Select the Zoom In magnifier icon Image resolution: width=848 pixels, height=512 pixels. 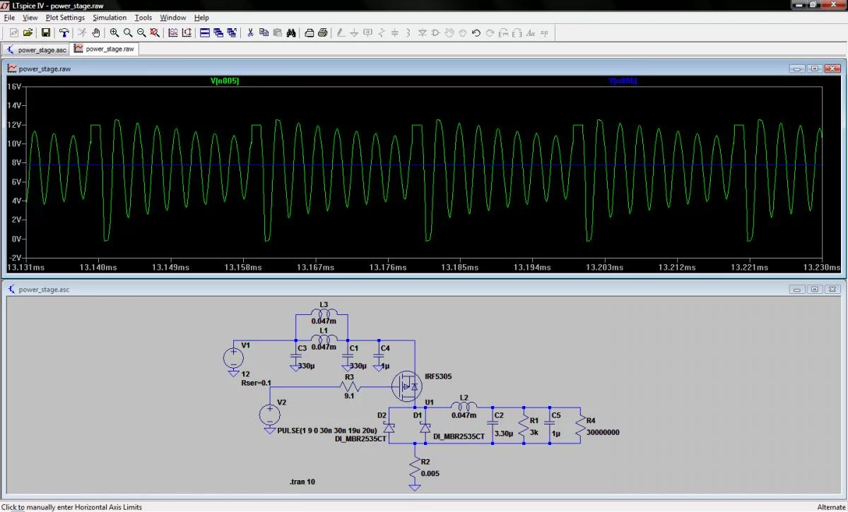tap(114, 32)
